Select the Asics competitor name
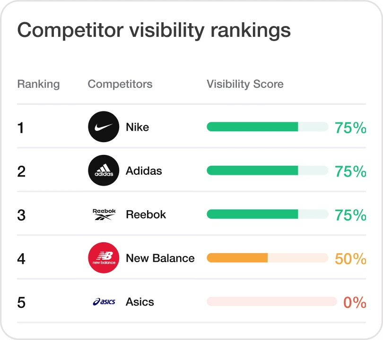 coord(140,302)
